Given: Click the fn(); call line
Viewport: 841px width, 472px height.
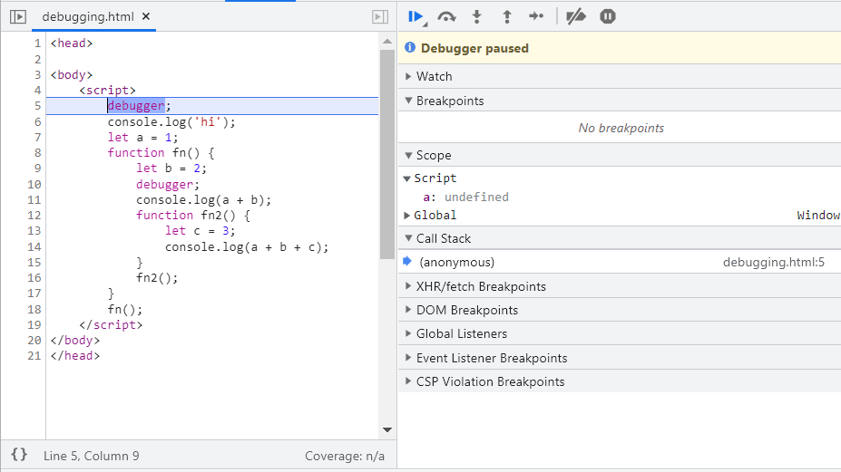Looking at the screenshot, I should [125, 310].
